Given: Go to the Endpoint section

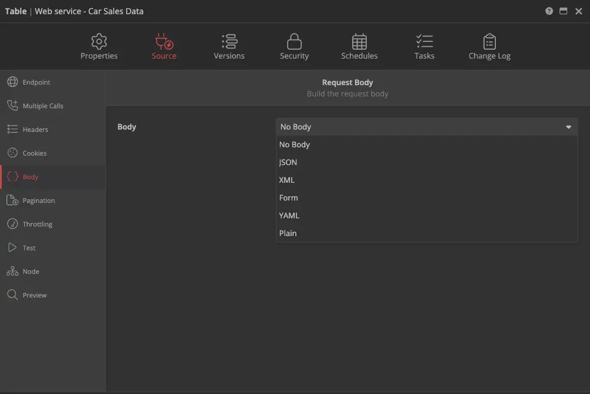Looking at the screenshot, I should 36,82.
